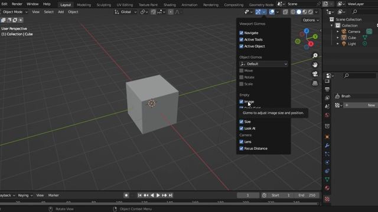The width and height of the screenshot is (378, 212).
Task: Open the Default object gizmos dropdown
Action: [x=264, y=64]
